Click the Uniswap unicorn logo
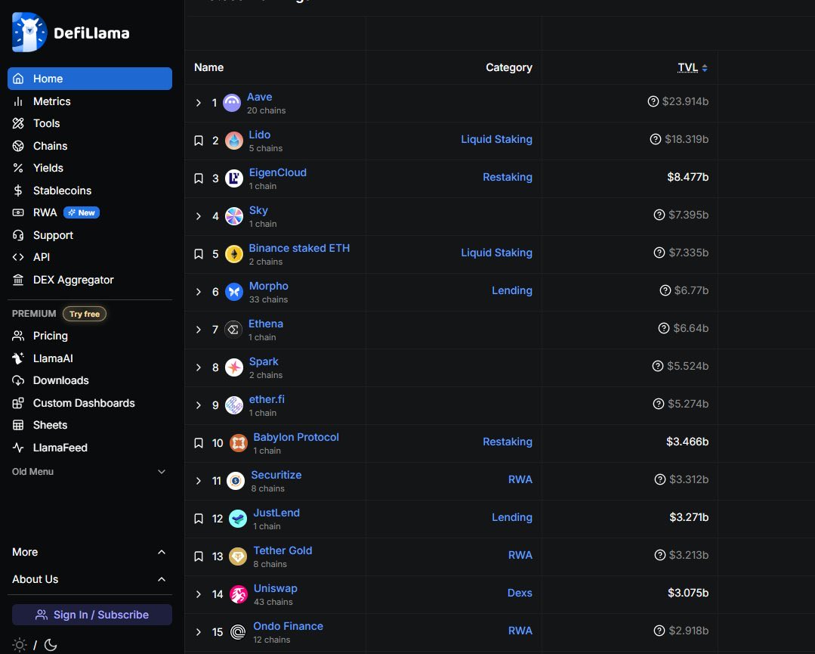Screen dimensions: 815x654 tap(239, 594)
